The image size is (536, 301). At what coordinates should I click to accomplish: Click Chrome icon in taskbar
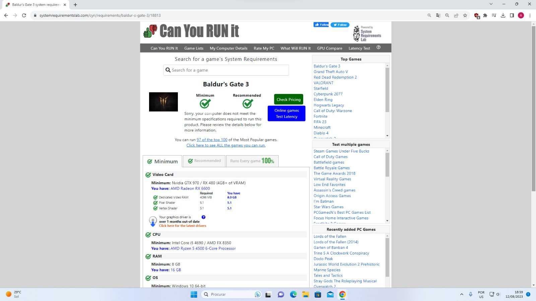point(342,294)
